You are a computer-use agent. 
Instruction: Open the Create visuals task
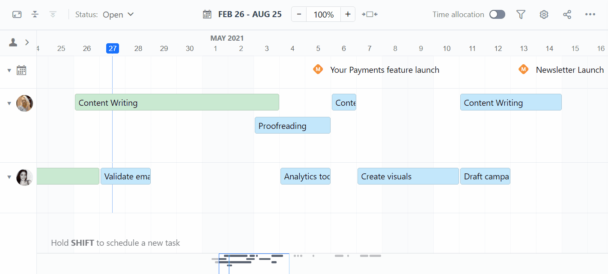click(x=408, y=176)
